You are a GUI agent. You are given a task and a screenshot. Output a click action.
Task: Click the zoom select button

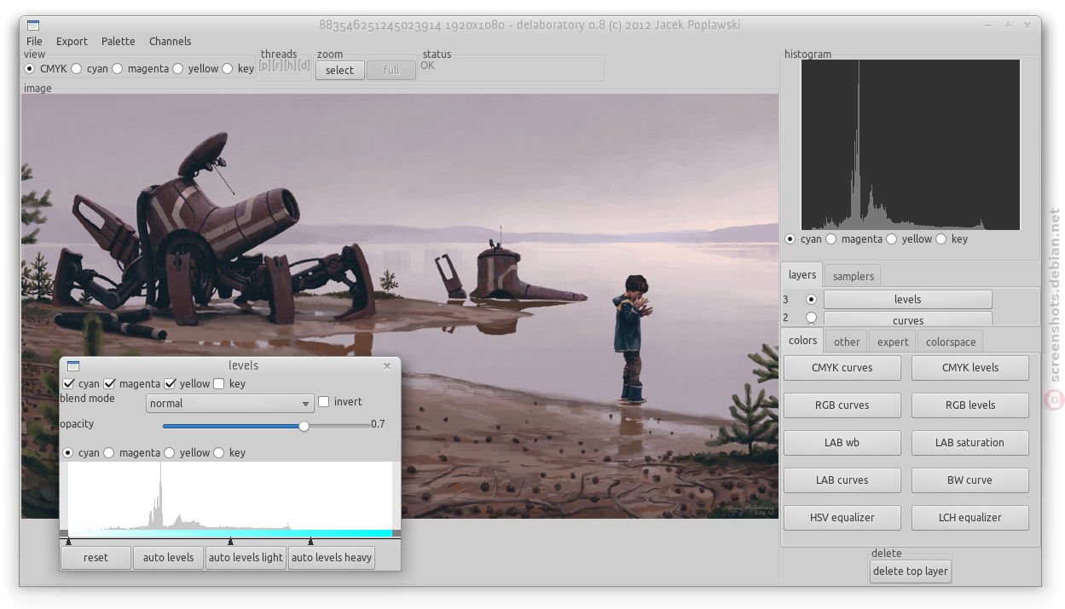[339, 70]
